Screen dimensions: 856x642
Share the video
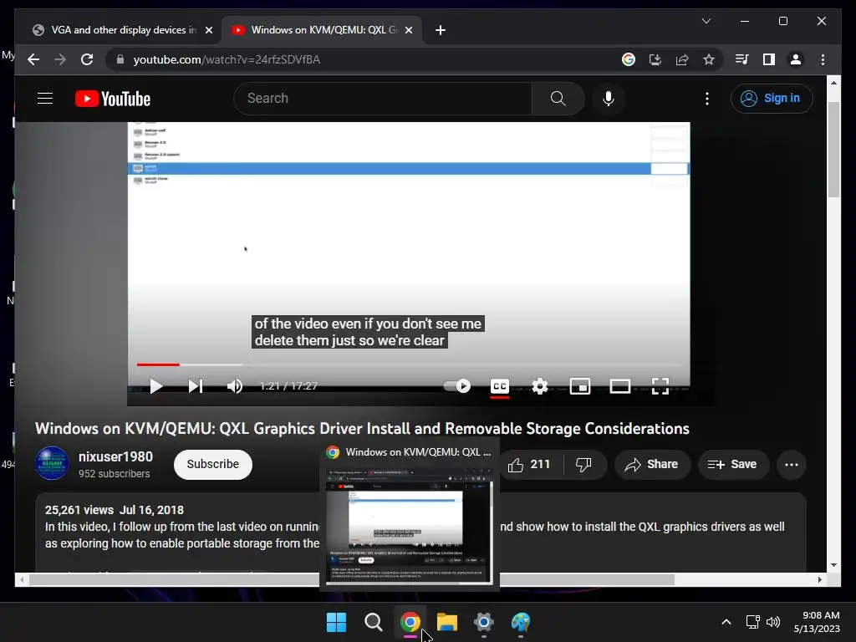point(652,464)
